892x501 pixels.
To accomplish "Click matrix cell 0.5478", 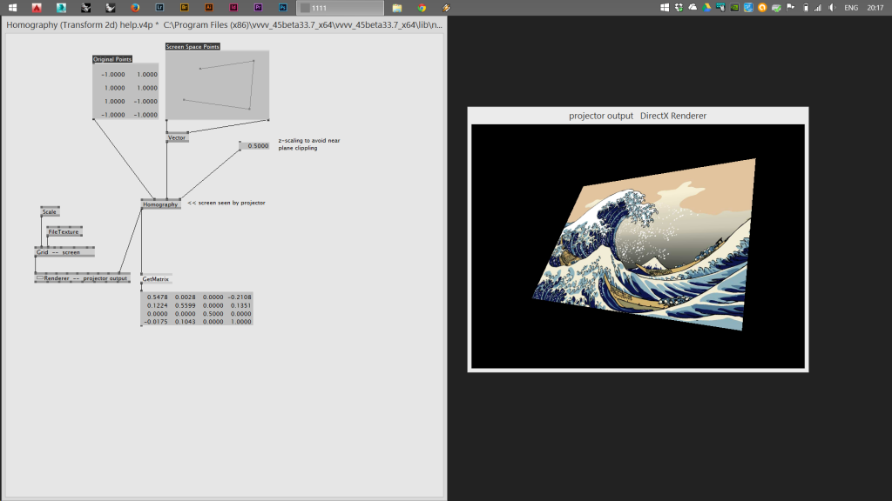I will pos(157,297).
